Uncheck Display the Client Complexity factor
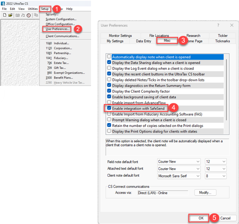This screenshot has width=239, height=224. pos(109,91)
